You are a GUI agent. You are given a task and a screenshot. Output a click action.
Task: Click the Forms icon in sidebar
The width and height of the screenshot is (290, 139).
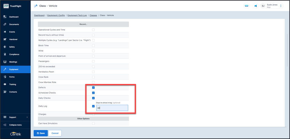pos(5,77)
